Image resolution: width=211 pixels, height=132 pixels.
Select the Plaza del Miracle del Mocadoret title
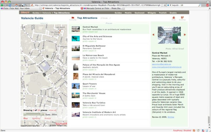99,74
